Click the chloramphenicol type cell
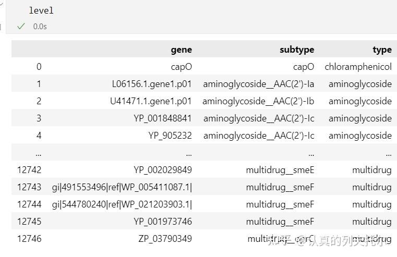397x257 pixels. (358, 67)
